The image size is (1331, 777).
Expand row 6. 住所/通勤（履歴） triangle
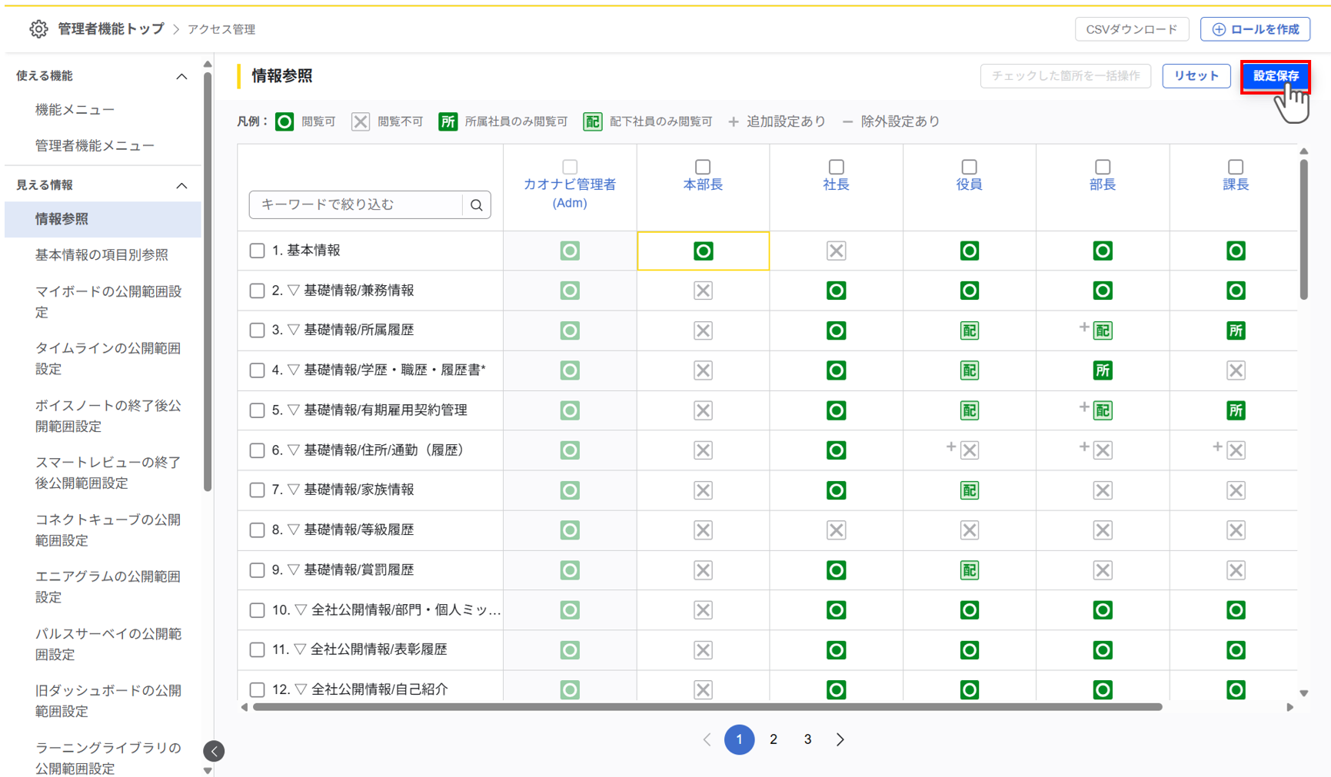(x=293, y=450)
